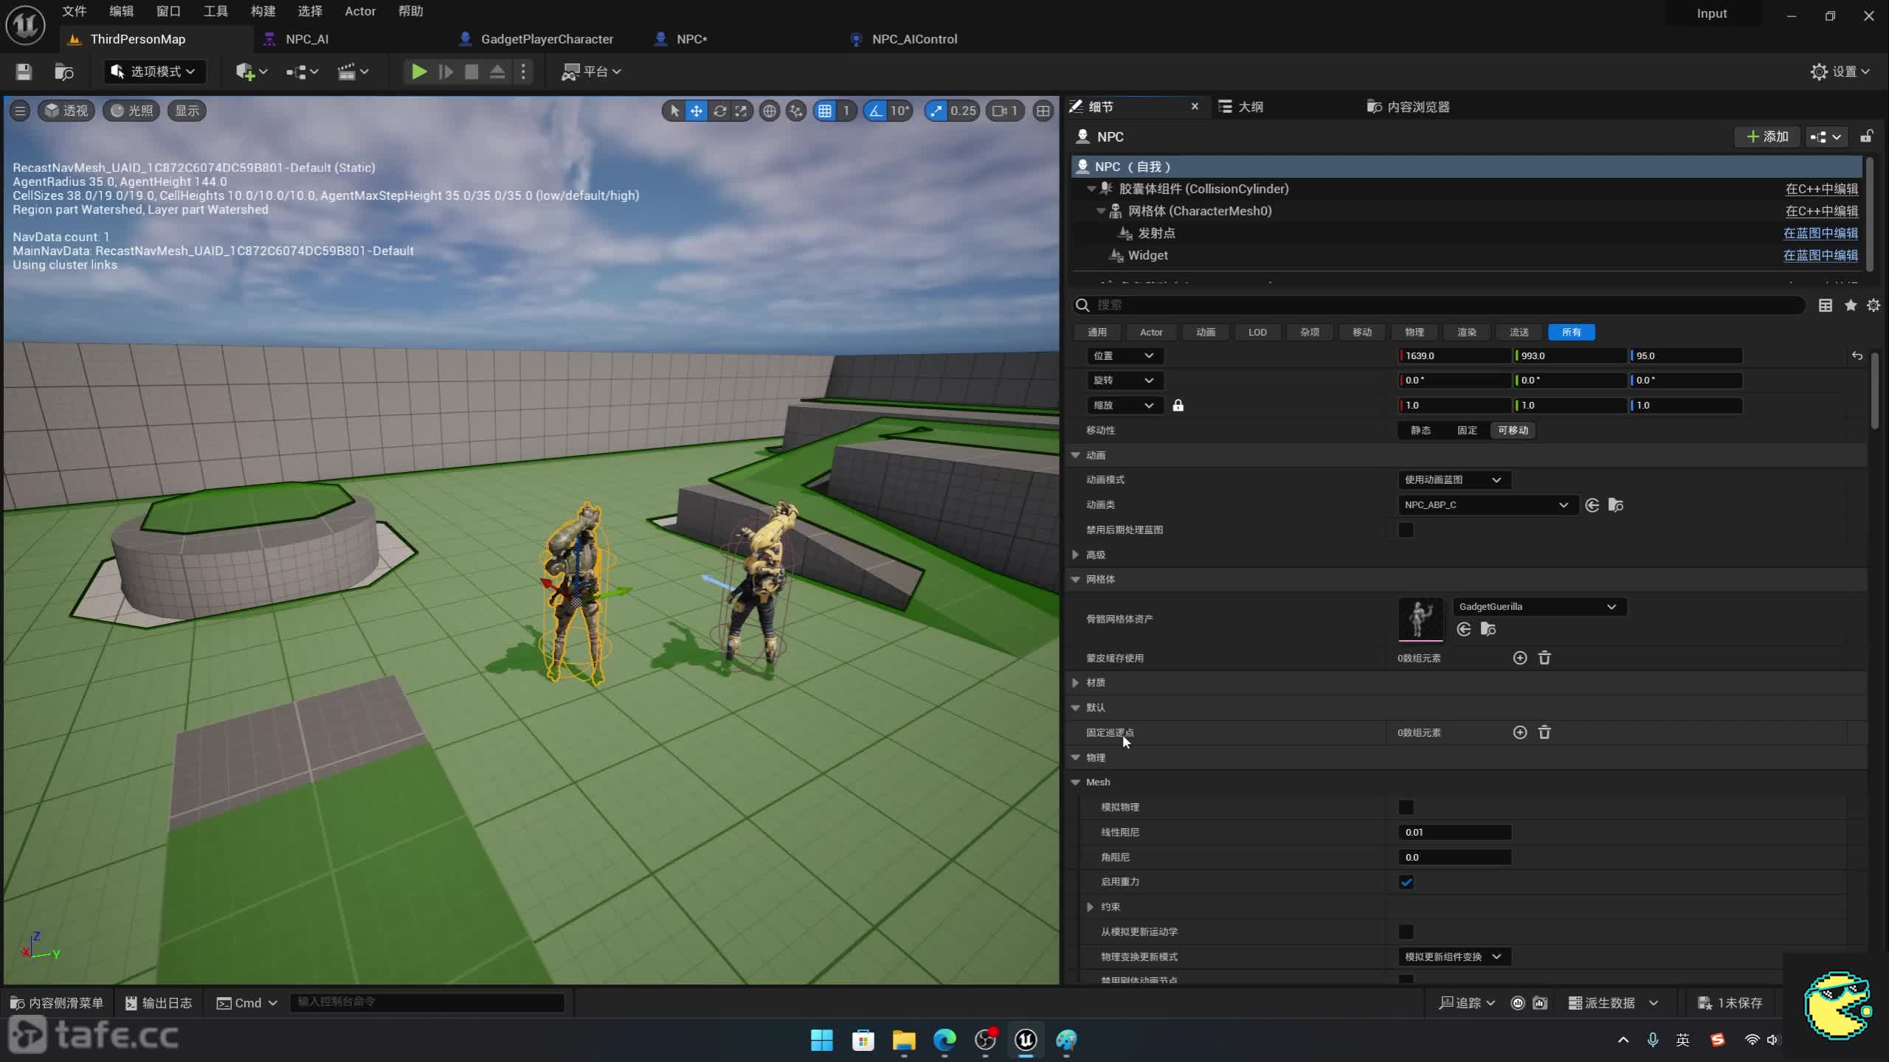1889x1062 pixels.
Task: Browse to animation class NPC_ABP_C in content browser
Action: coord(1616,505)
